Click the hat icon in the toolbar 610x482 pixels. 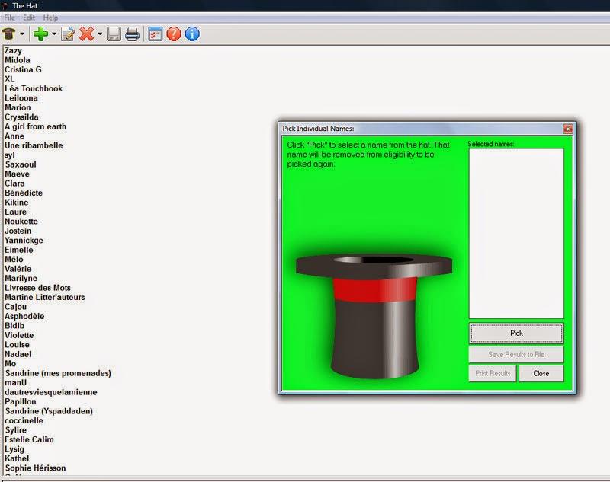10,34
